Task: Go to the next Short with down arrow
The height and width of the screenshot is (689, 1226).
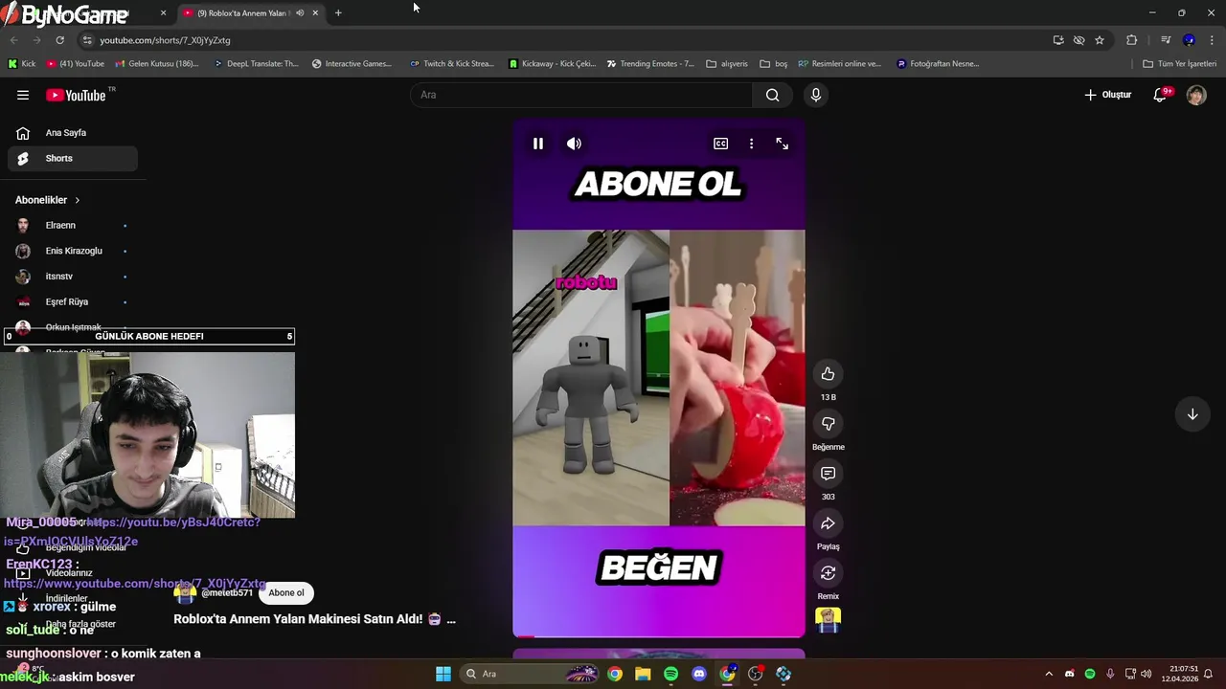Action: (x=1192, y=414)
